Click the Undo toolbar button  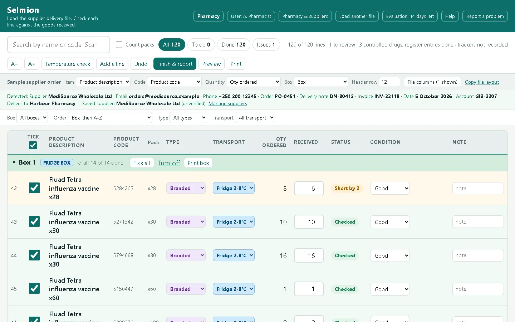(141, 64)
